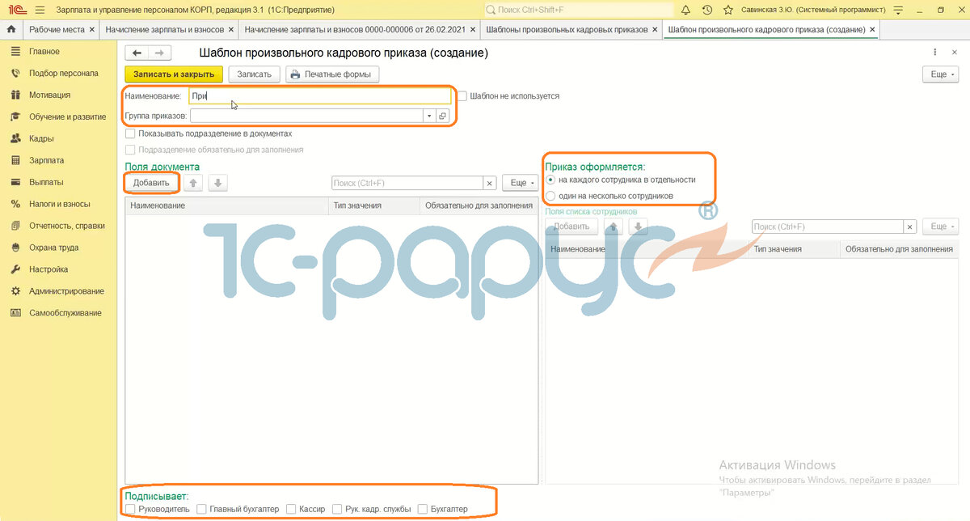Click document fields search box
Image resolution: width=970 pixels, height=521 pixels.
[x=407, y=183]
